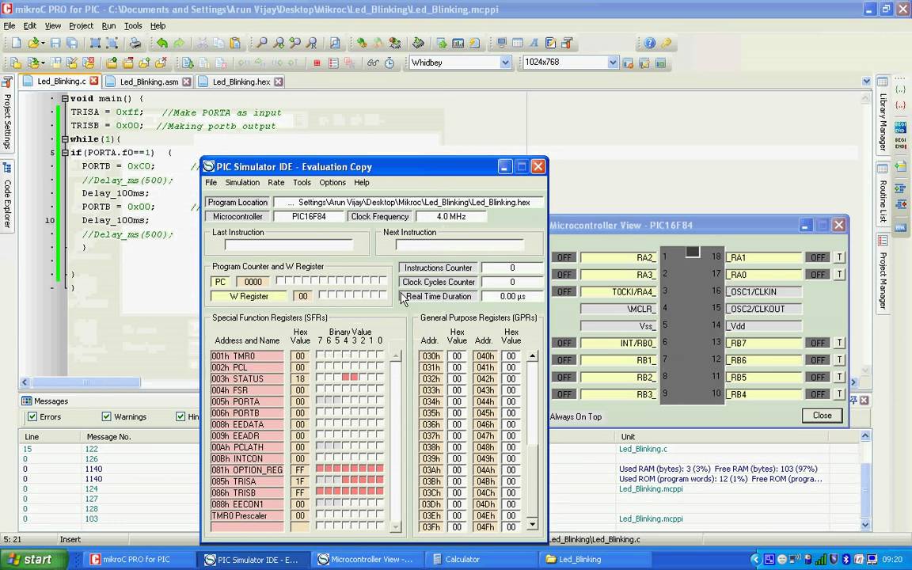Toggle the OFF button for pin RA3
This screenshot has height=570, width=912.
pos(564,275)
